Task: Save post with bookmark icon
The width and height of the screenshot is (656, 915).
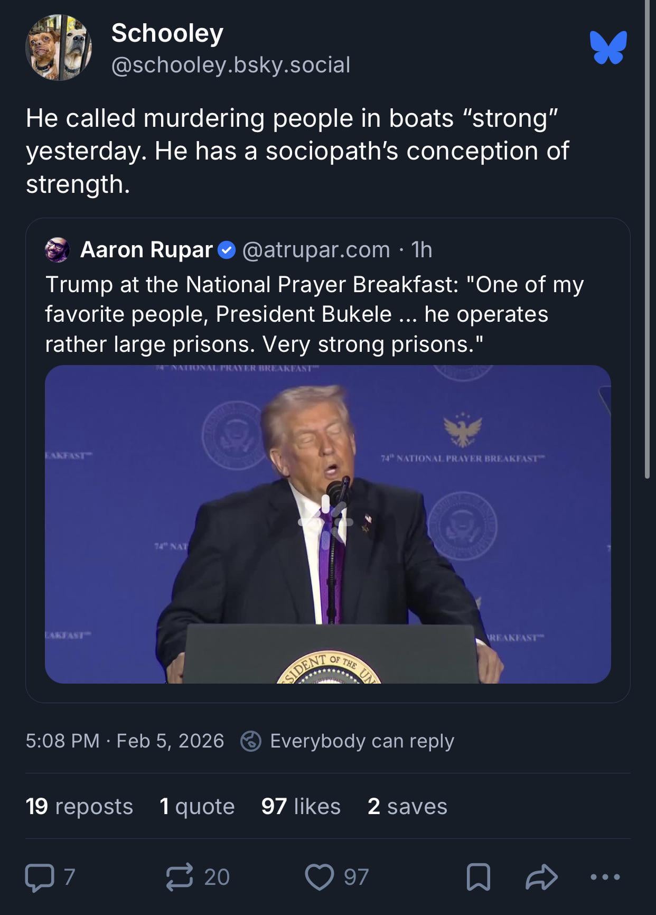Action: pos(479,877)
